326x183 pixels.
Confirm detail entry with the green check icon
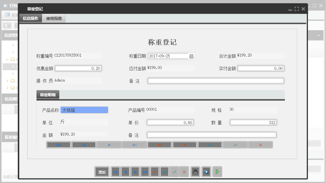[x=235, y=145]
